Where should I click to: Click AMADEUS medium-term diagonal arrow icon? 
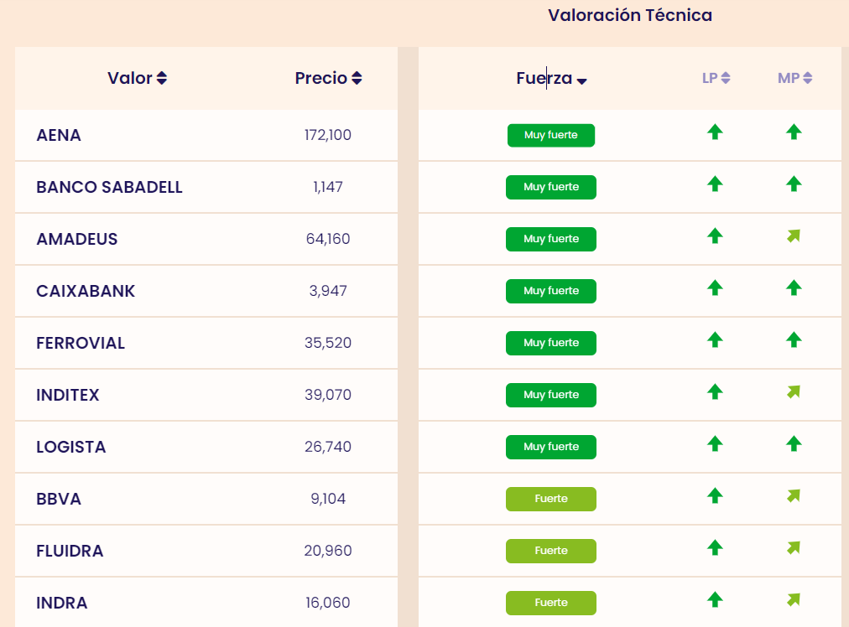pyautogui.click(x=794, y=236)
